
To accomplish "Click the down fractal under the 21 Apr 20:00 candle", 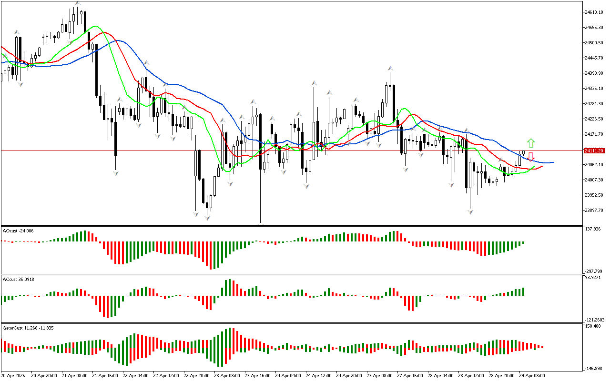I will point(116,173).
